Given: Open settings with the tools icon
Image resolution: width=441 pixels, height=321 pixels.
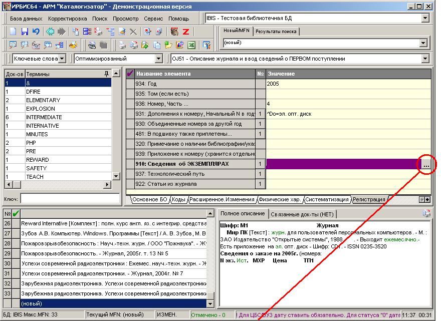Looking at the screenshot, I should pos(206,45).
